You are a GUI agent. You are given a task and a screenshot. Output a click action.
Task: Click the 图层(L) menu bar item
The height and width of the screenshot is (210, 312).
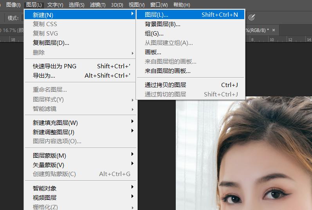34,5
